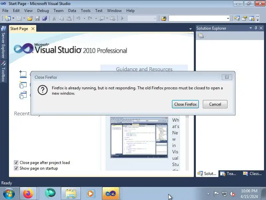Open the Debug menu

click(43, 11)
